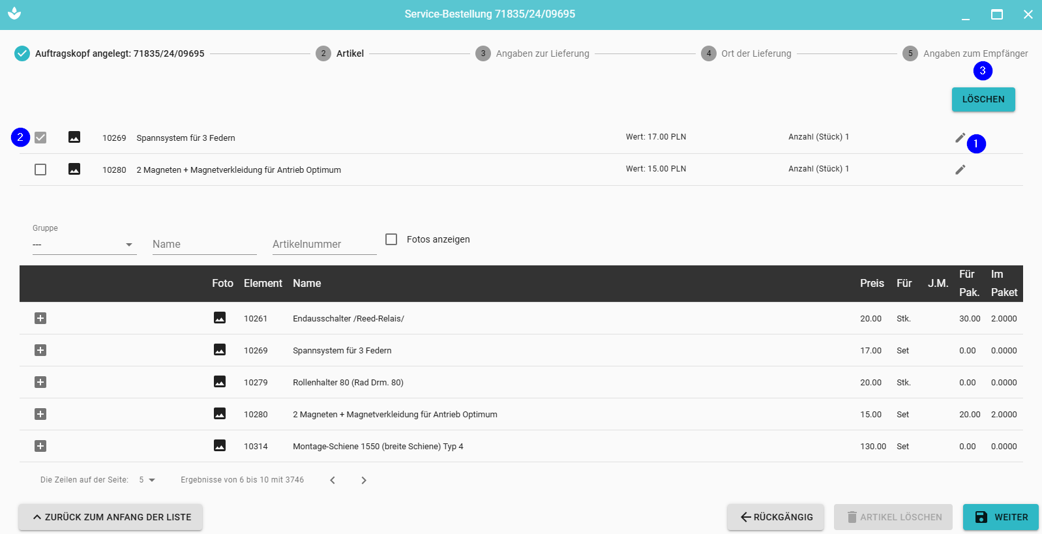Add Rollenhalter 80 using plus icon
The image size is (1042, 534).
pyautogui.click(x=40, y=382)
